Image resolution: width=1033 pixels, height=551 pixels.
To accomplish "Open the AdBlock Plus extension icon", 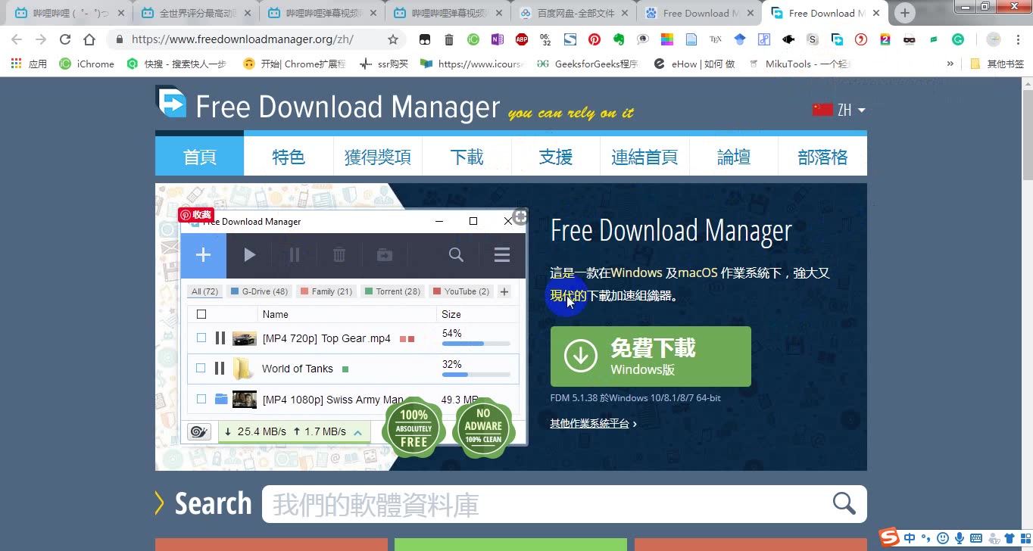I will point(521,39).
